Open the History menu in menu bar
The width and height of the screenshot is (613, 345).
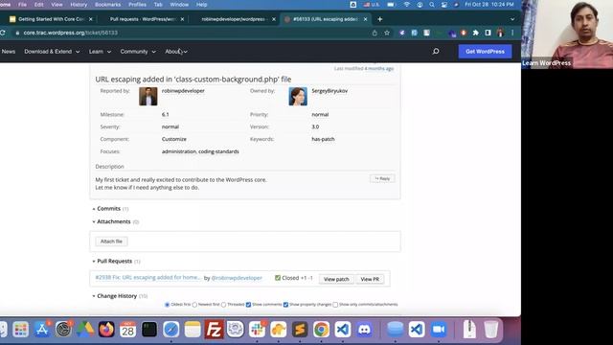(x=79, y=5)
